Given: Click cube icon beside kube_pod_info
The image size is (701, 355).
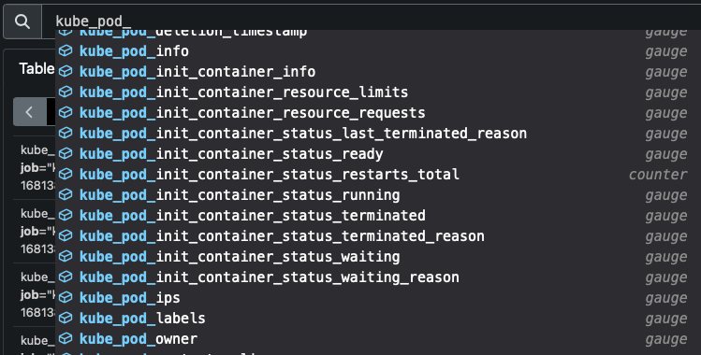Looking at the screenshot, I should tap(66, 50).
